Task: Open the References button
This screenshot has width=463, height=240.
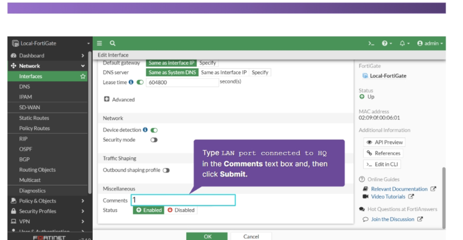Action: (383, 153)
